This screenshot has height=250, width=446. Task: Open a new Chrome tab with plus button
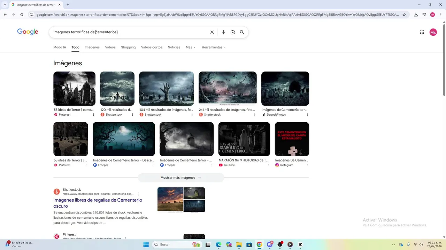(68, 5)
